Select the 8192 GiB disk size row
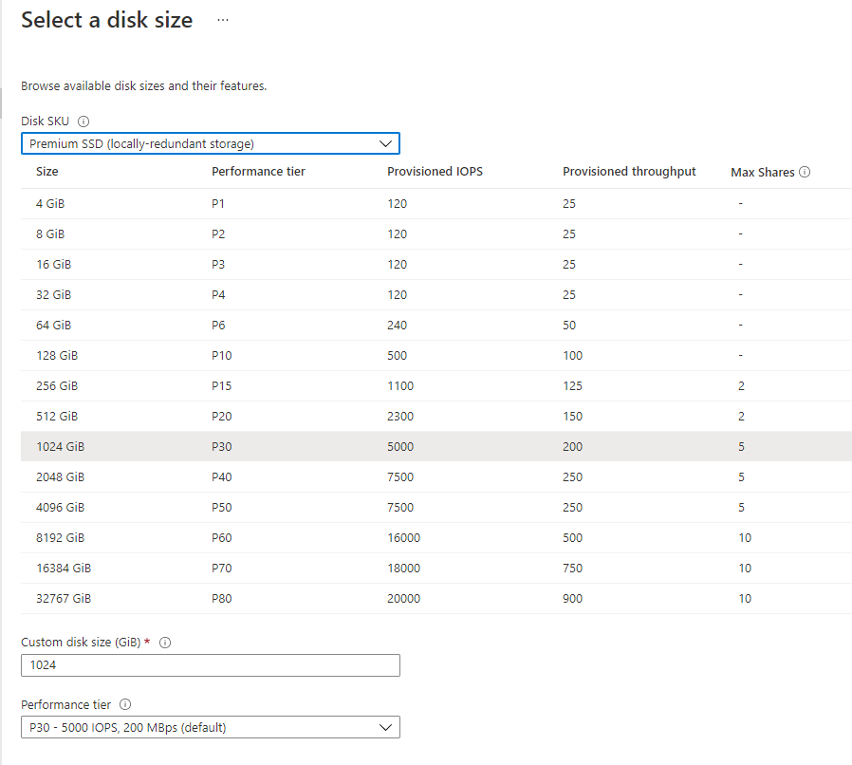The image size is (852, 765). click(x=436, y=538)
